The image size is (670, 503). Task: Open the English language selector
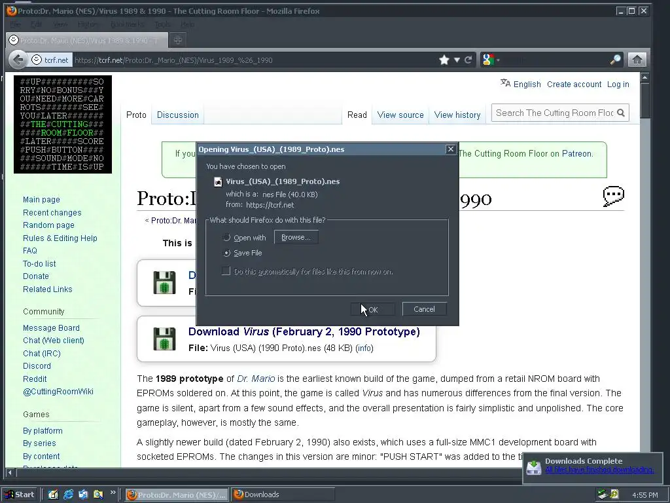(521, 84)
